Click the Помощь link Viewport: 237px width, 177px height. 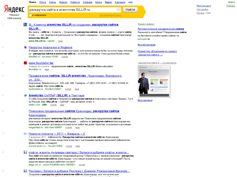tap(230, 6)
